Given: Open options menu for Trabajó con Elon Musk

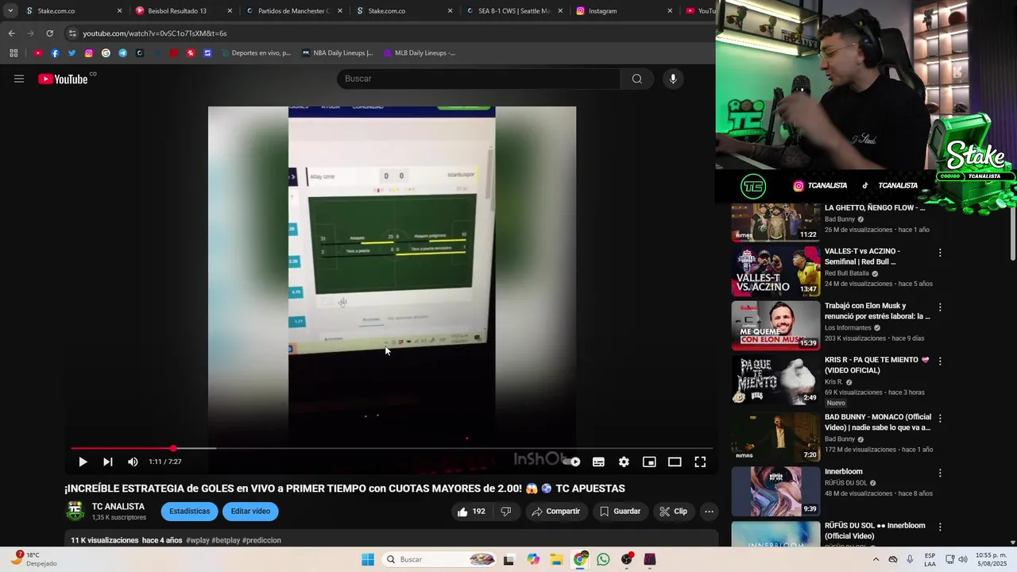Looking at the screenshot, I should (940, 307).
